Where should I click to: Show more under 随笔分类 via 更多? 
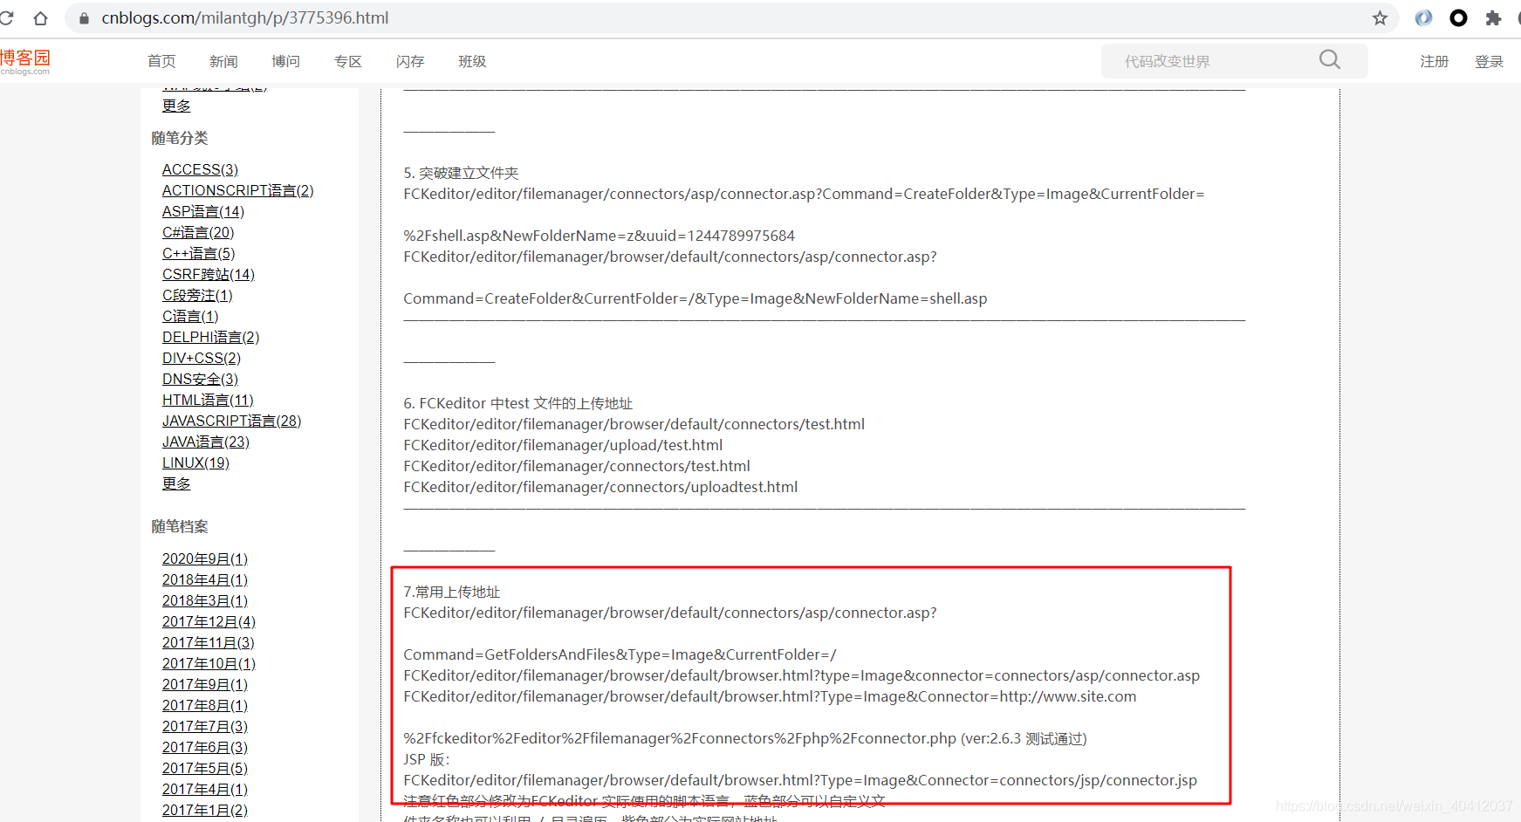[176, 483]
